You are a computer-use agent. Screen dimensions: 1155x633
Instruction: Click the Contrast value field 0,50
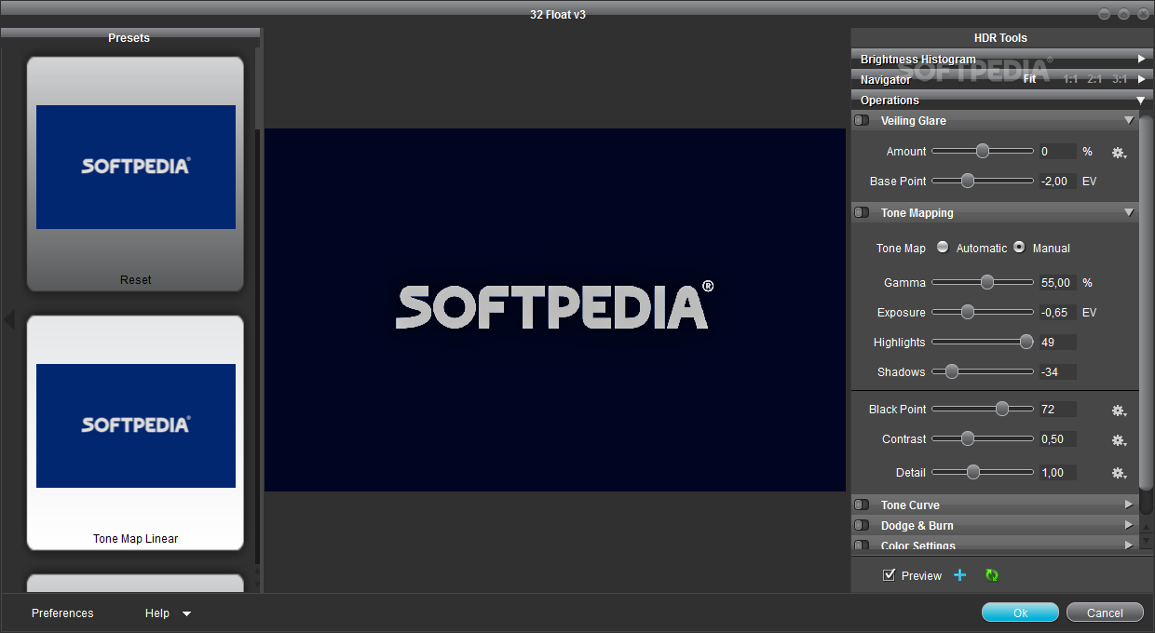click(1058, 439)
